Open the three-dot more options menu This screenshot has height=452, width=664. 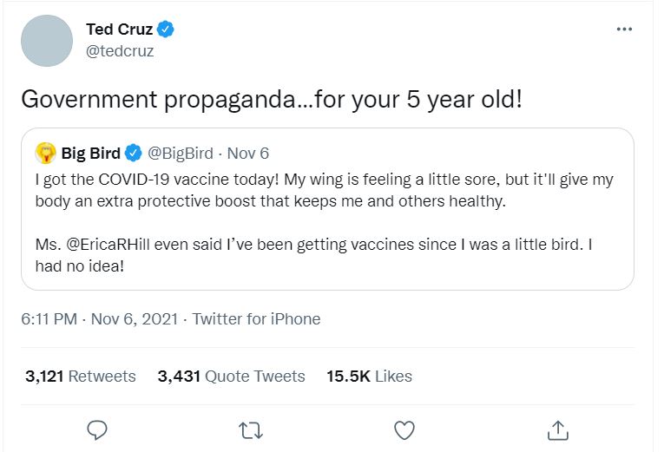[x=624, y=29]
